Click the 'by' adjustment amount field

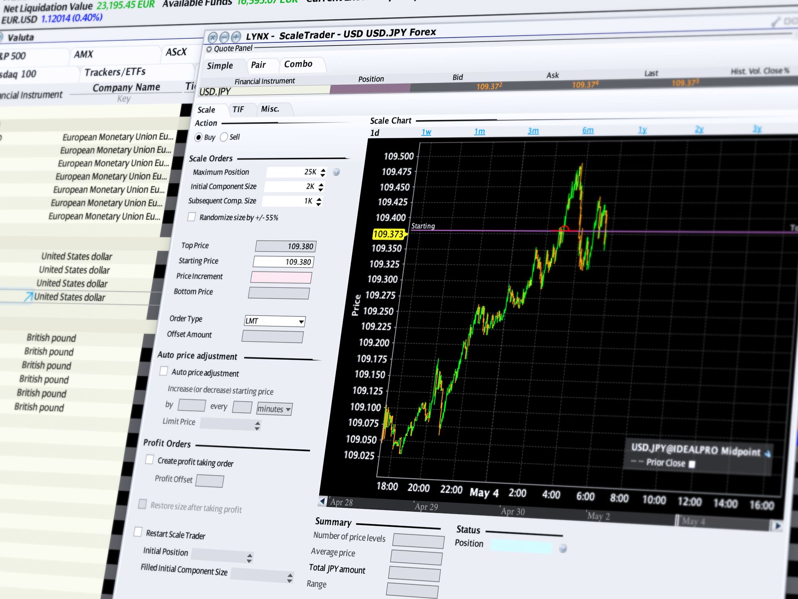coord(192,405)
